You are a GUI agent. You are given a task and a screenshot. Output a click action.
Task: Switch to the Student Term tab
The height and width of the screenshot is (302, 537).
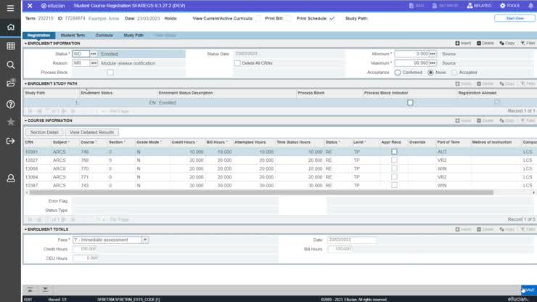pyautogui.click(x=73, y=35)
